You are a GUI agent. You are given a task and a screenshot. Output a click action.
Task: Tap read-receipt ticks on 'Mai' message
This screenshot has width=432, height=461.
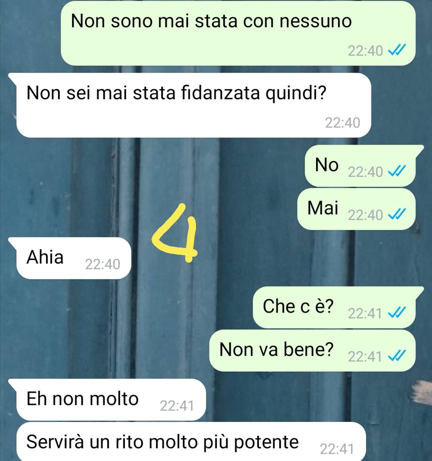397,214
